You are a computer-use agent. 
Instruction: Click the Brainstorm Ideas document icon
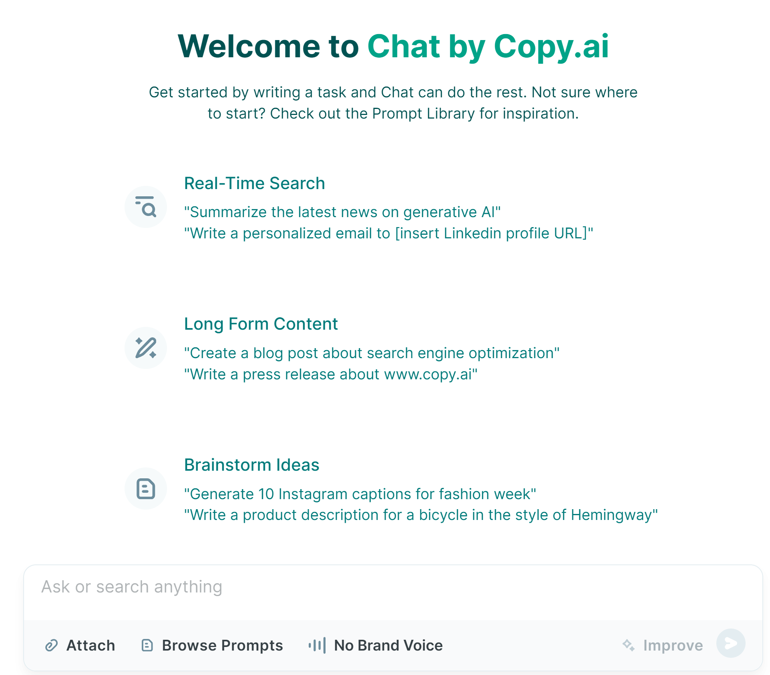pyautogui.click(x=146, y=488)
